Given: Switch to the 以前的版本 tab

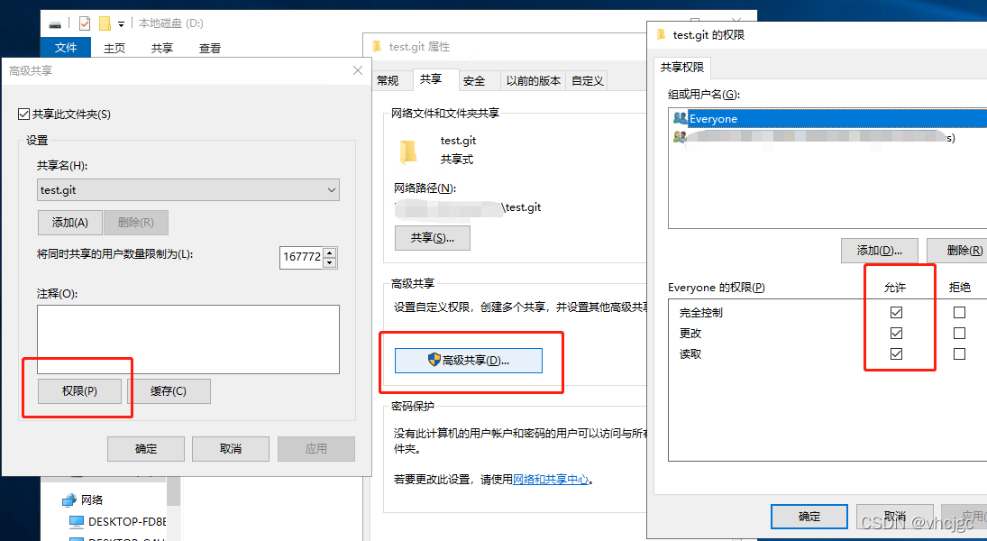Looking at the screenshot, I should (533, 80).
